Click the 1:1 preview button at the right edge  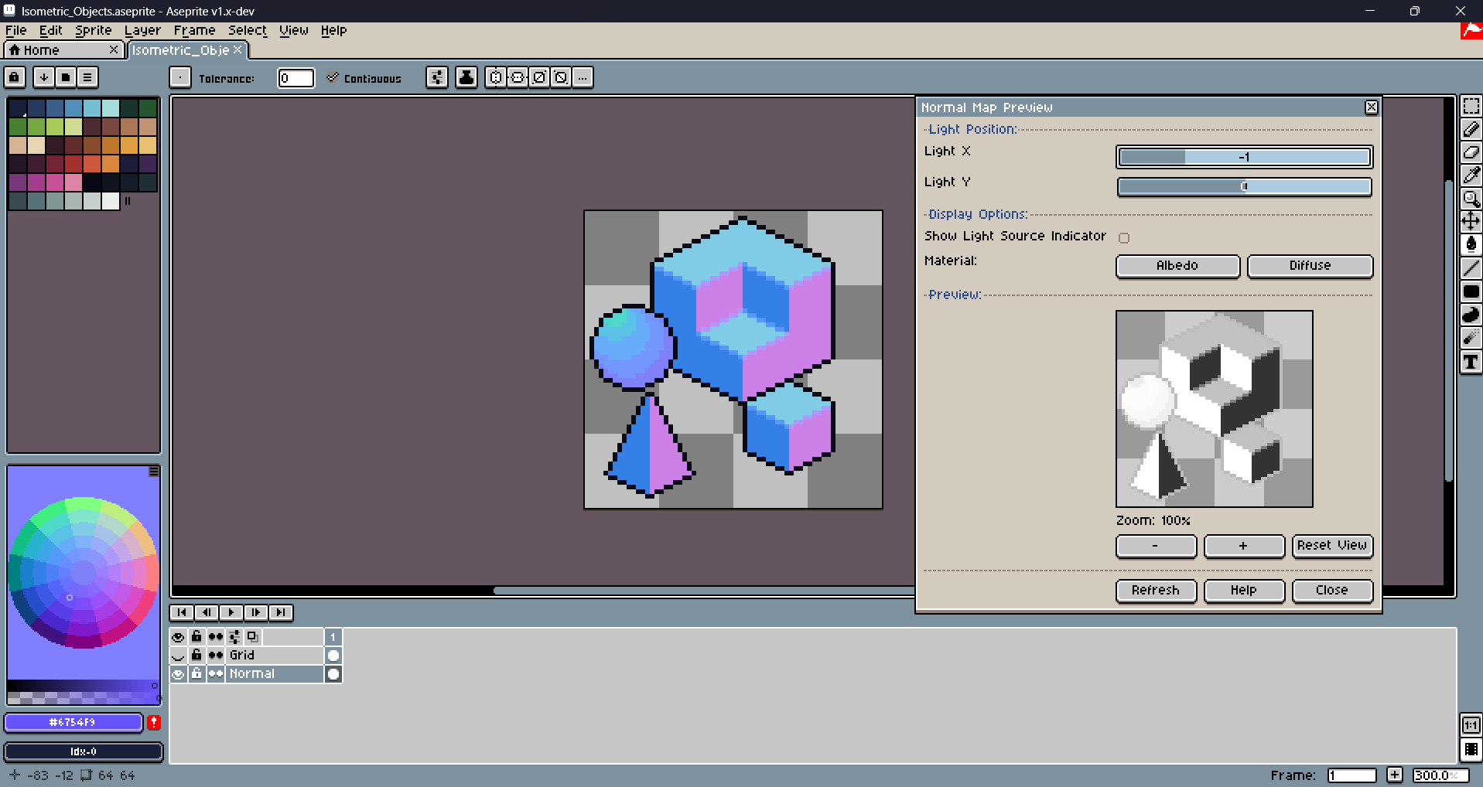1471,725
